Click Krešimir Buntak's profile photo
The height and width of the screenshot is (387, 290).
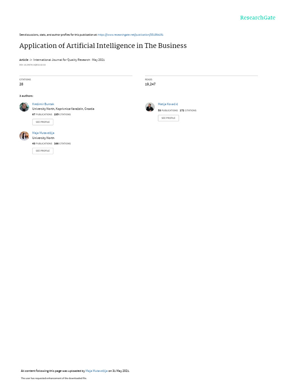click(x=24, y=107)
